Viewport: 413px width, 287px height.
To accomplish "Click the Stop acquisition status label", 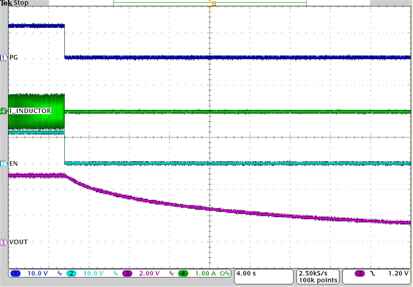I will pyautogui.click(x=21, y=3).
